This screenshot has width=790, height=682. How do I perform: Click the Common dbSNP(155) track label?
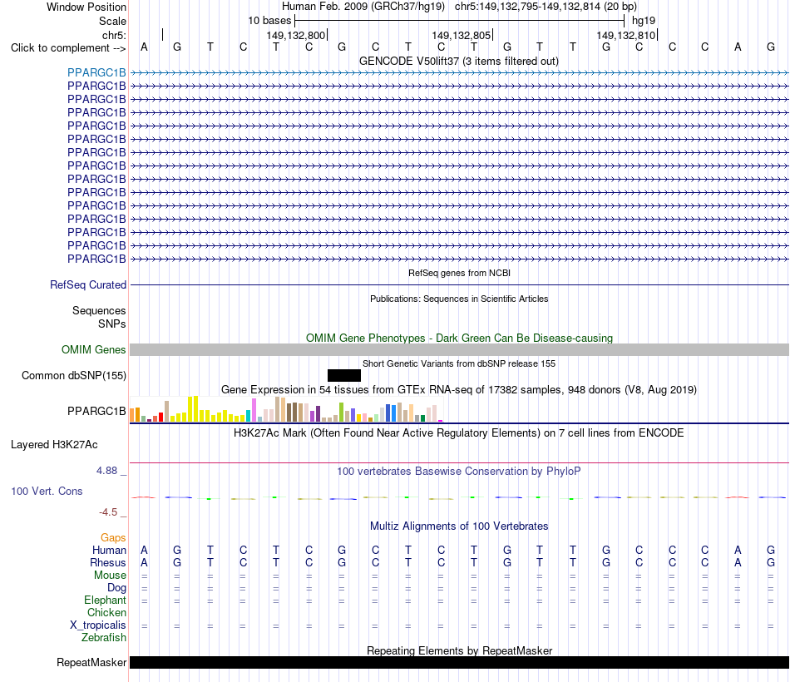tap(74, 376)
